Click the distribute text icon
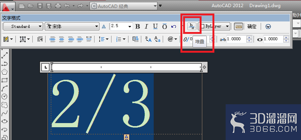 (89, 39)
